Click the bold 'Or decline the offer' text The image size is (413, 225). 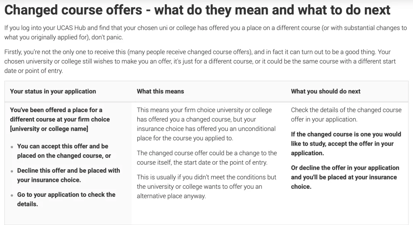click(345, 177)
